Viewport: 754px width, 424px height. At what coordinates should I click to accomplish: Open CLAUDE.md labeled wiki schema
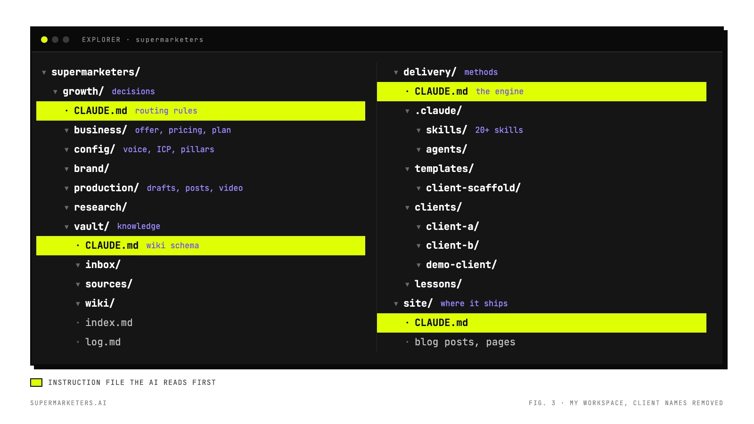pos(201,245)
